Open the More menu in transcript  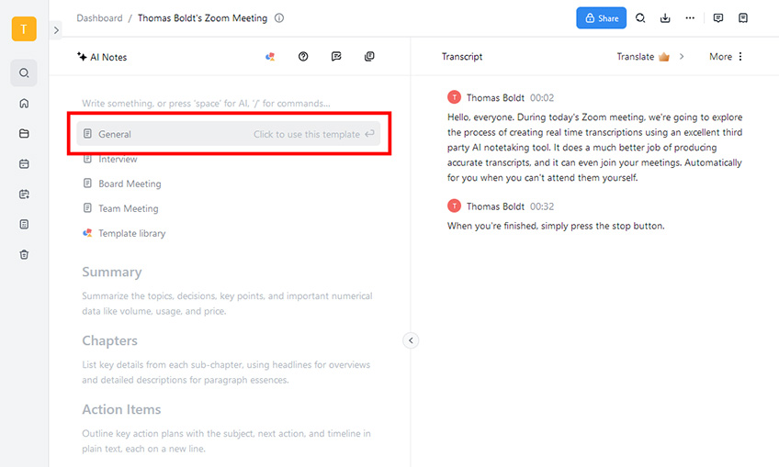[726, 57]
